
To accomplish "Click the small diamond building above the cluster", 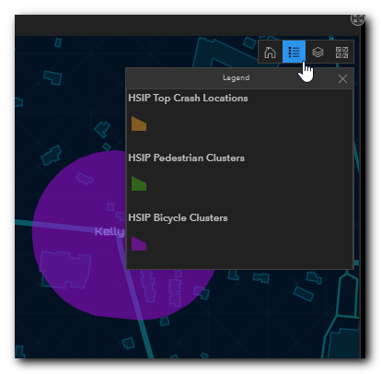I will click(107, 146).
